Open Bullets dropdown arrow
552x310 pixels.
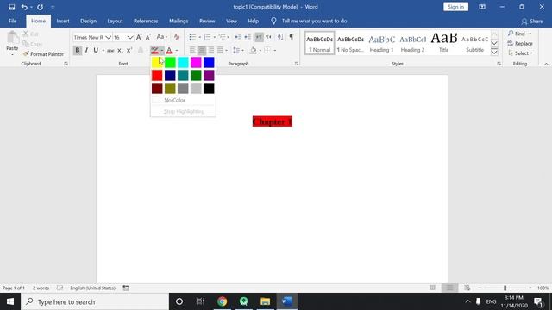click(x=199, y=37)
